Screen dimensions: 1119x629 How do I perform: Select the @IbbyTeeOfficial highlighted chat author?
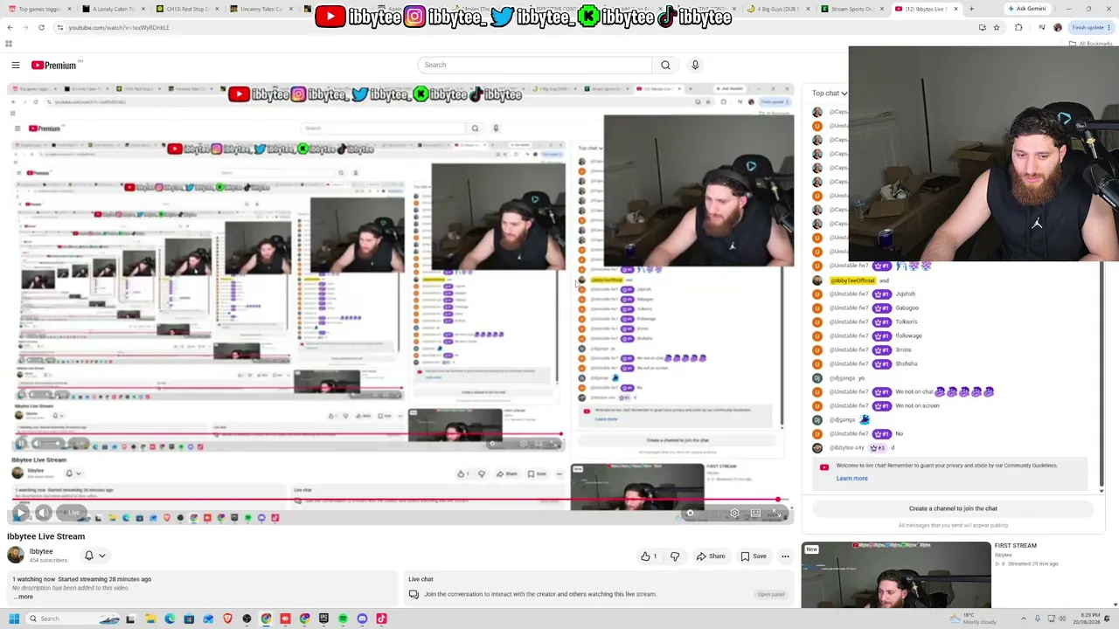852,280
